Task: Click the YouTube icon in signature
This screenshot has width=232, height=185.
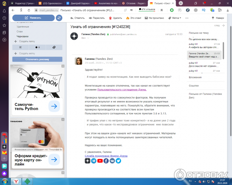Action: pyautogui.click(x=100, y=161)
